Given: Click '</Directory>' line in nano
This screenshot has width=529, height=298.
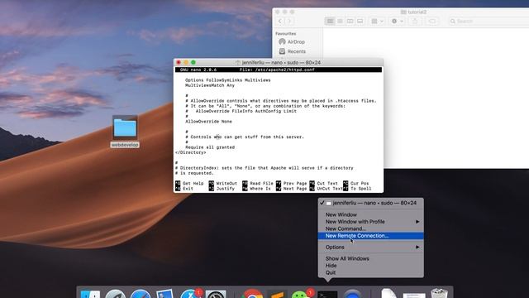Looking at the screenshot, I should pos(191,152).
